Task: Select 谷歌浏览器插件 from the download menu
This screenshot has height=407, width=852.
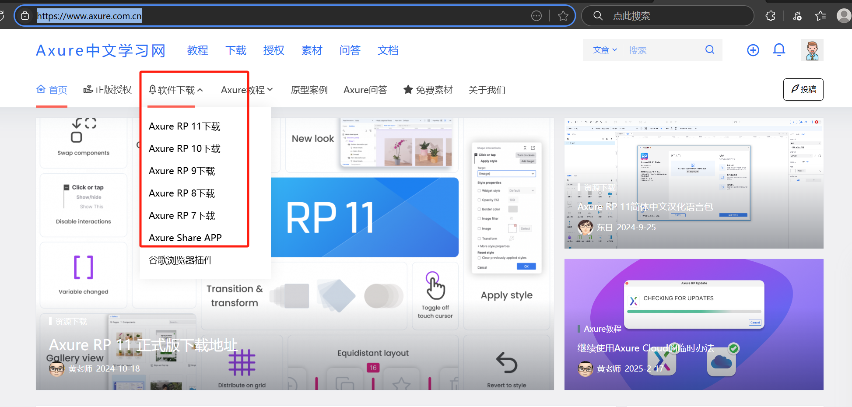Action: [180, 260]
